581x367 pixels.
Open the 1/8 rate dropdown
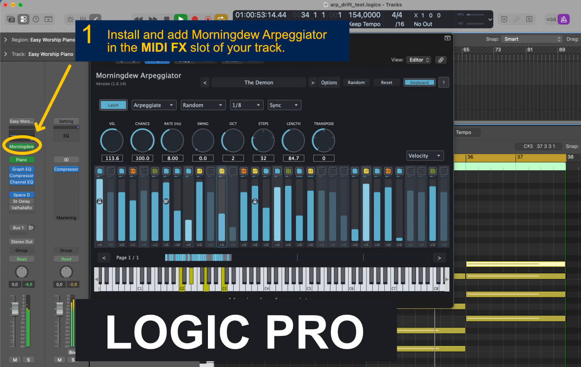[x=247, y=105]
